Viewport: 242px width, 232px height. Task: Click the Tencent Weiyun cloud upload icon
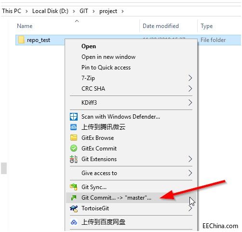point(74,127)
